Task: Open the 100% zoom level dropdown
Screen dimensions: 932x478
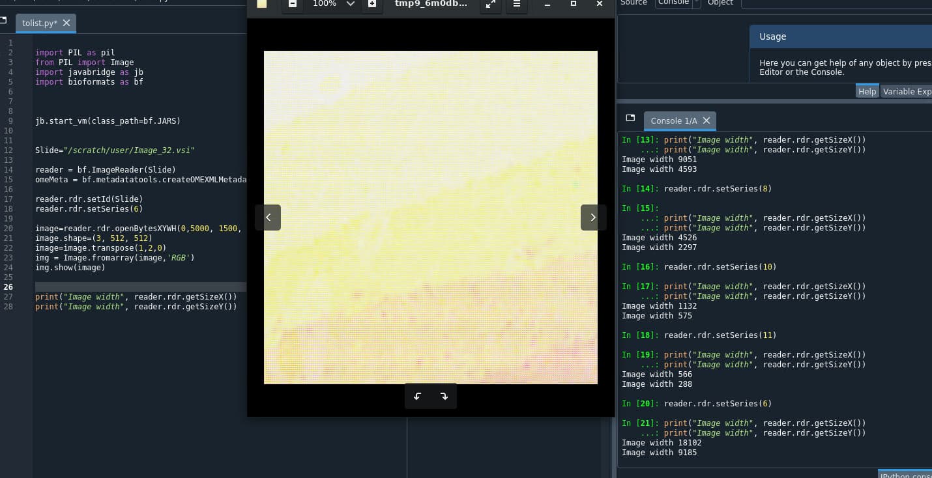Action: pyautogui.click(x=351, y=4)
